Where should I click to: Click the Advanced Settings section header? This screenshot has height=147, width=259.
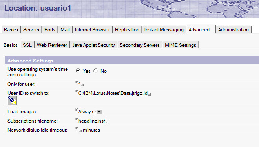click(x=132, y=61)
